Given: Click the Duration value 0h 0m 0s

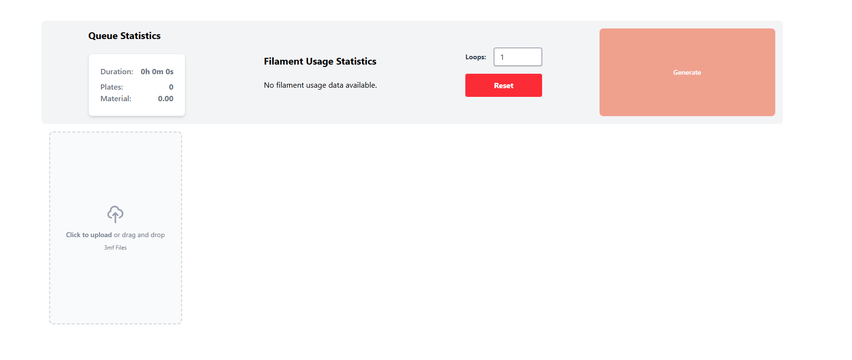Looking at the screenshot, I should pos(157,71).
